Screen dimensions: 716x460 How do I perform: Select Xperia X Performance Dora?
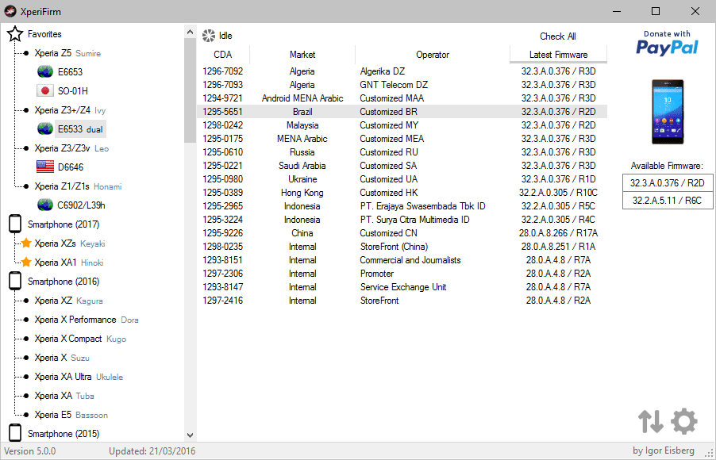pos(87,320)
